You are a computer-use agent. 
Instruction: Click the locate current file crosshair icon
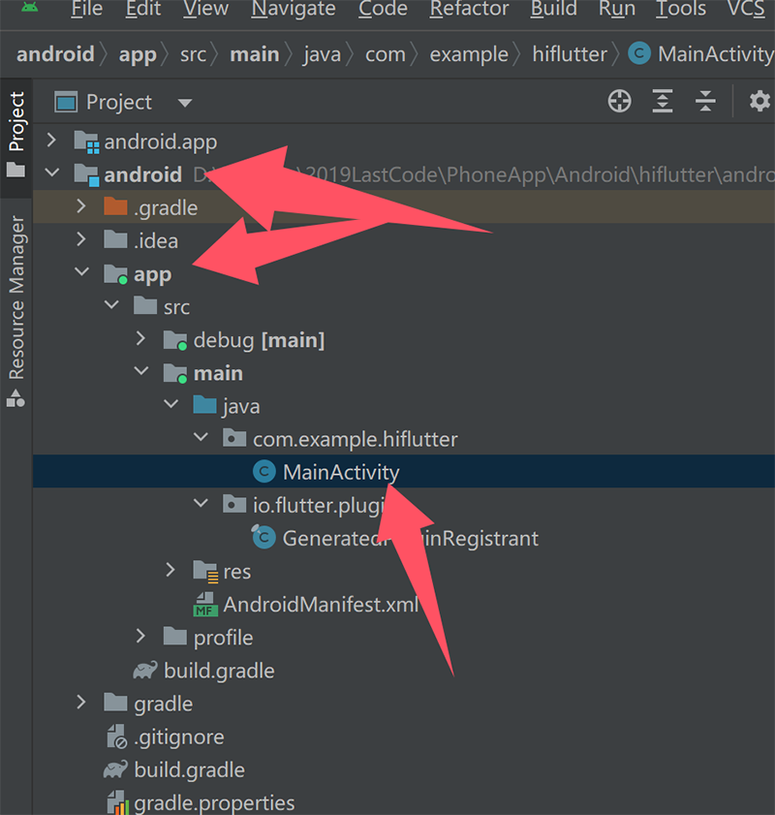coord(620,101)
